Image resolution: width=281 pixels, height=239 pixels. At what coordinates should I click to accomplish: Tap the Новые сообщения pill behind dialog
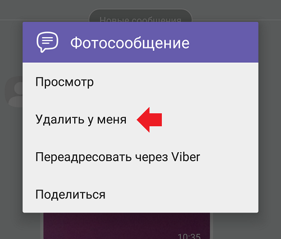coord(140,16)
